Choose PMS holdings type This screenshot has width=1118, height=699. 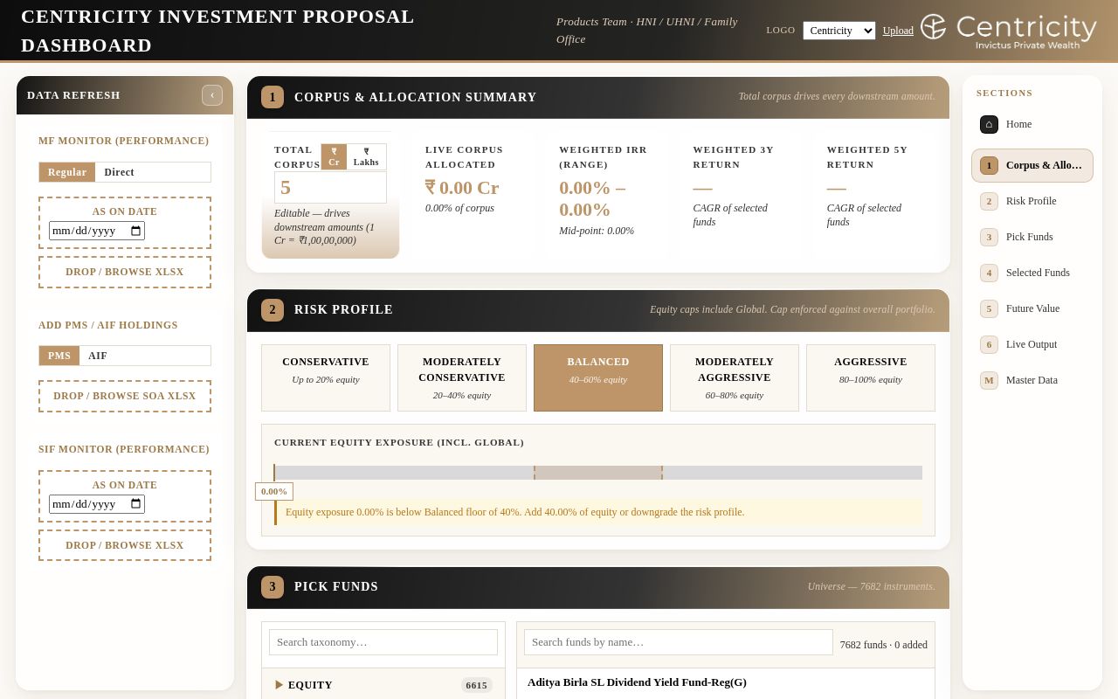(x=59, y=356)
